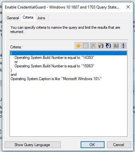Select the closing parenthesis line
This screenshot has height=152, width=135.
pos(11,70)
